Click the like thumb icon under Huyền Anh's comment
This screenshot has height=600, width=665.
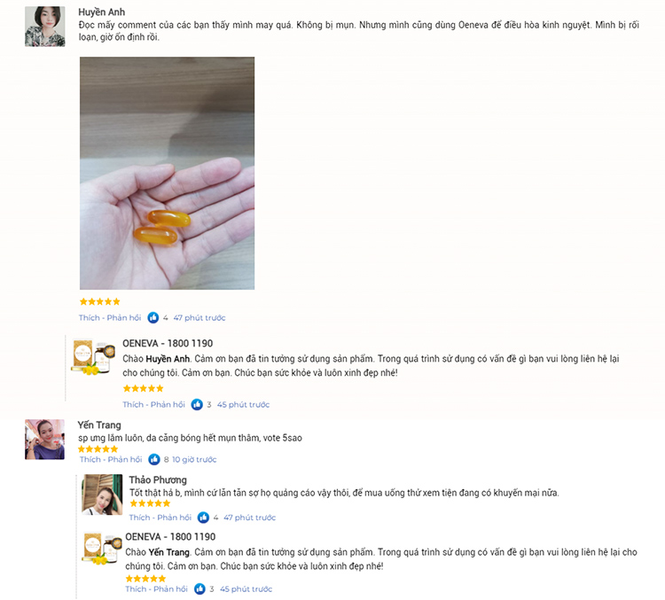(153, 317)
